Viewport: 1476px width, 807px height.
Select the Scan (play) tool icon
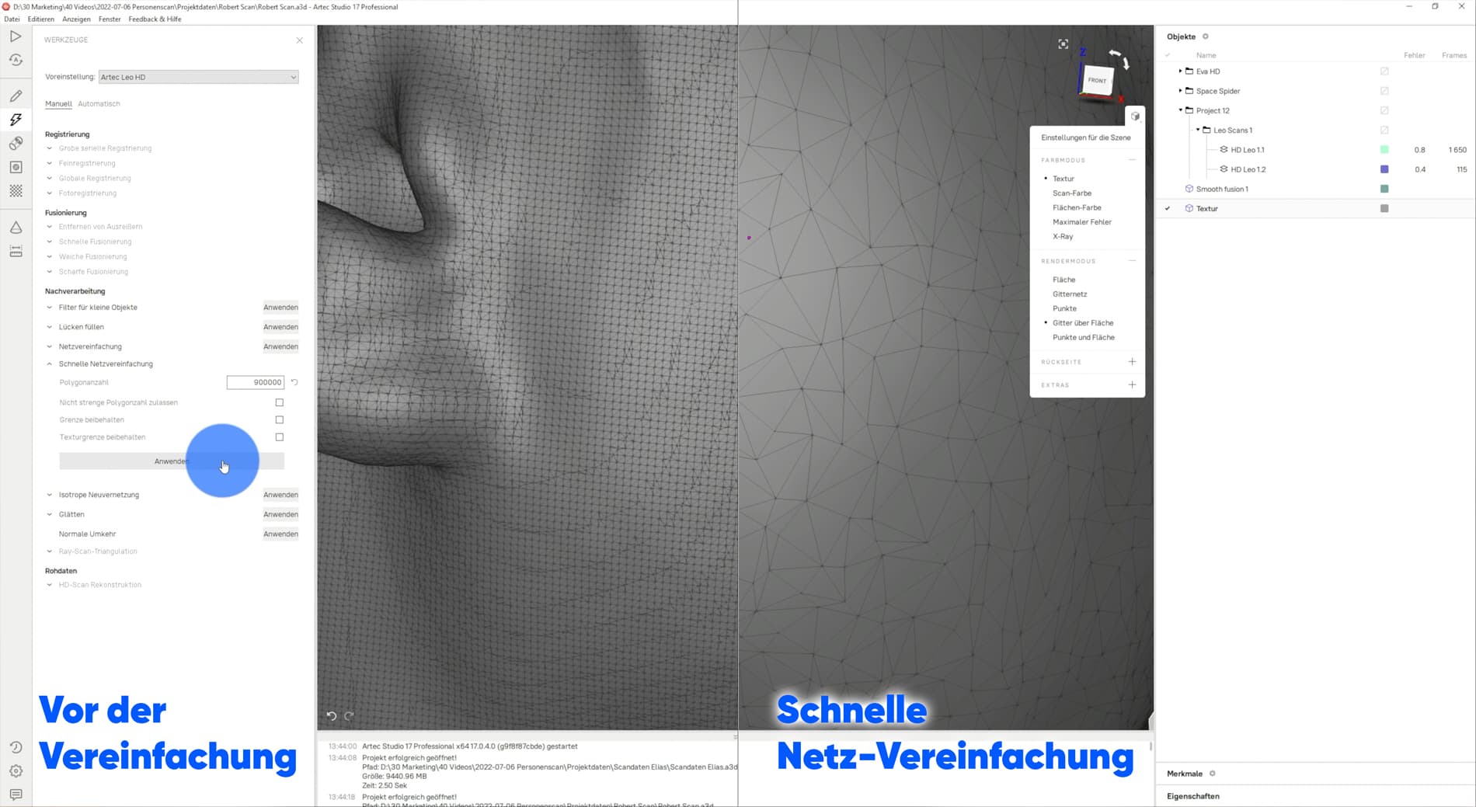pyautogui.click(x=15, y=36)
